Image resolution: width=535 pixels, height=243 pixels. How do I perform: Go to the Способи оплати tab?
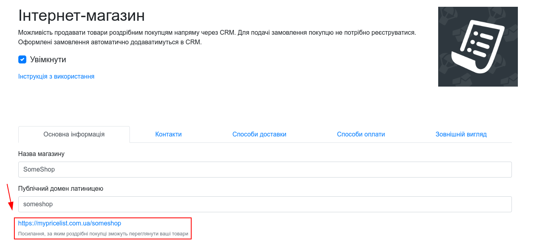pos(361,134)
